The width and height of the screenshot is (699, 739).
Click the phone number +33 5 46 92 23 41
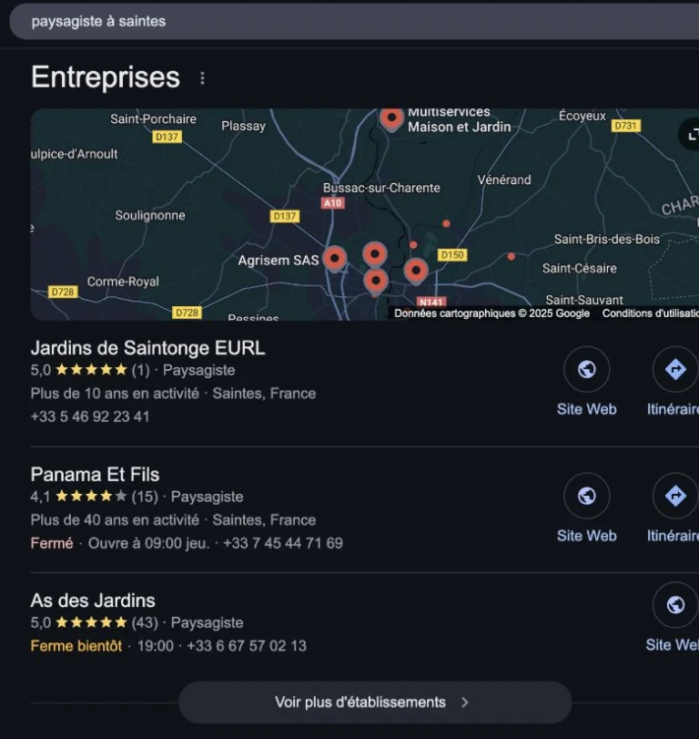pyautogui.click(x=90, y=416)
